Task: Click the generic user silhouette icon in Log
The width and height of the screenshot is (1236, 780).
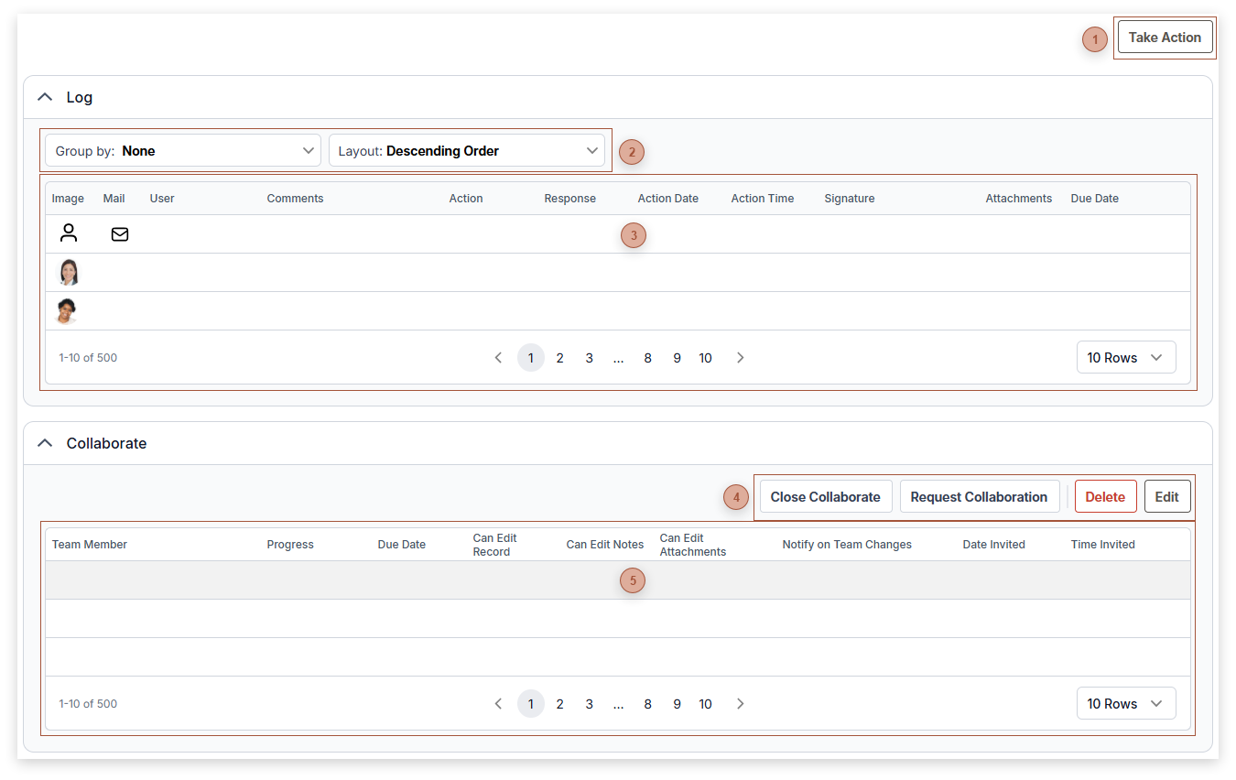Action: click(x=69, y=233)
